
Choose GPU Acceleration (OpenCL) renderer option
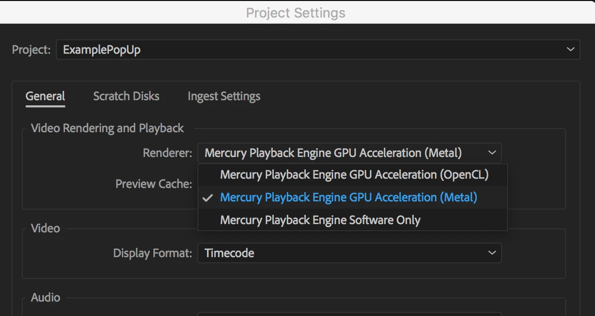pos(354,175)
